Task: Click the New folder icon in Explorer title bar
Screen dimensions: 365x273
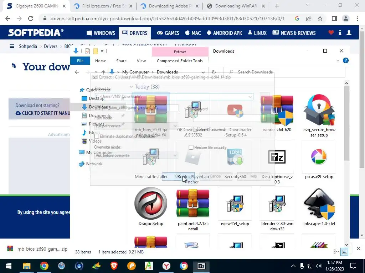Action: (96, 51)
